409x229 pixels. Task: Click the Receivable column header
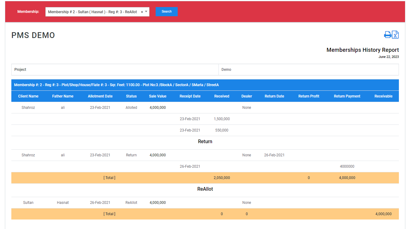click(383, 96)
